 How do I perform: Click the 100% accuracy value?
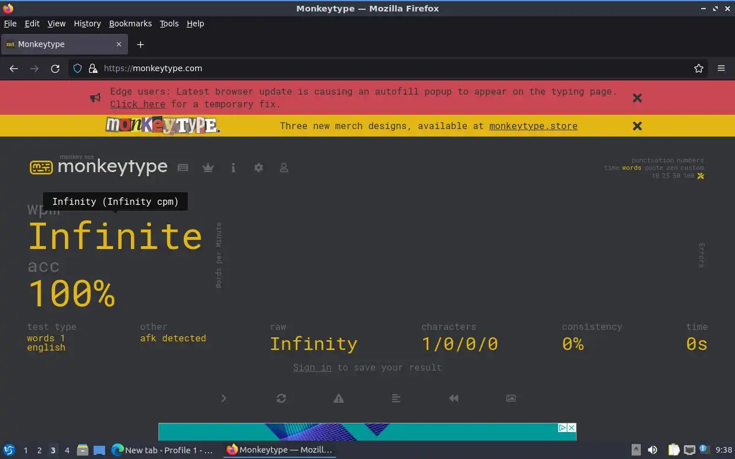71,293
